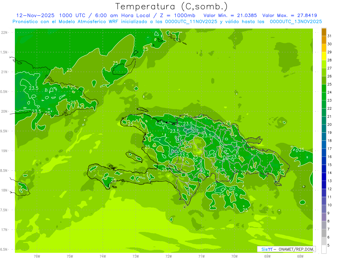
Task: Click the '68W' longitude axis label
Action: pos(300,256)
